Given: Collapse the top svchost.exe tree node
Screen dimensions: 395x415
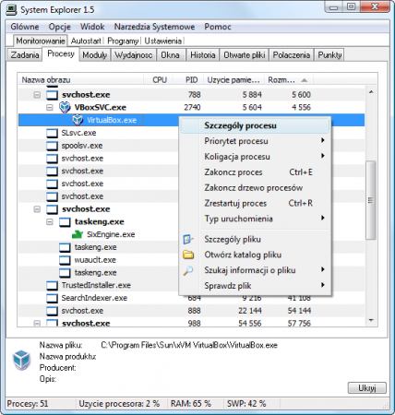Looking at the screenshot, I should [37, 95].
